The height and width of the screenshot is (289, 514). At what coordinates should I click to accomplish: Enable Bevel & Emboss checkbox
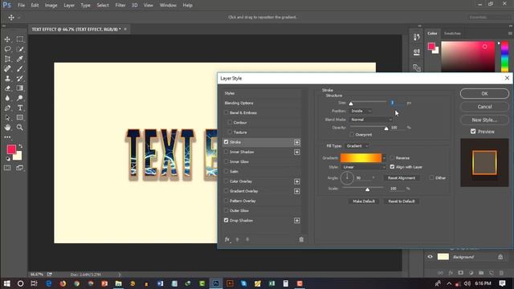click(226, 112)
